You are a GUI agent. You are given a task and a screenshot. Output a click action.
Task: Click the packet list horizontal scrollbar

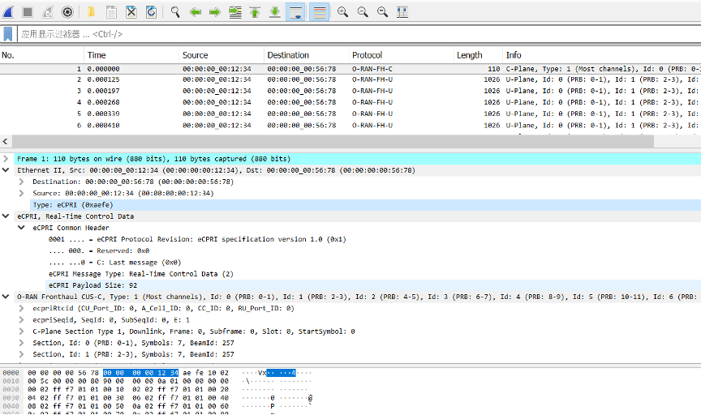click(333, 142)
